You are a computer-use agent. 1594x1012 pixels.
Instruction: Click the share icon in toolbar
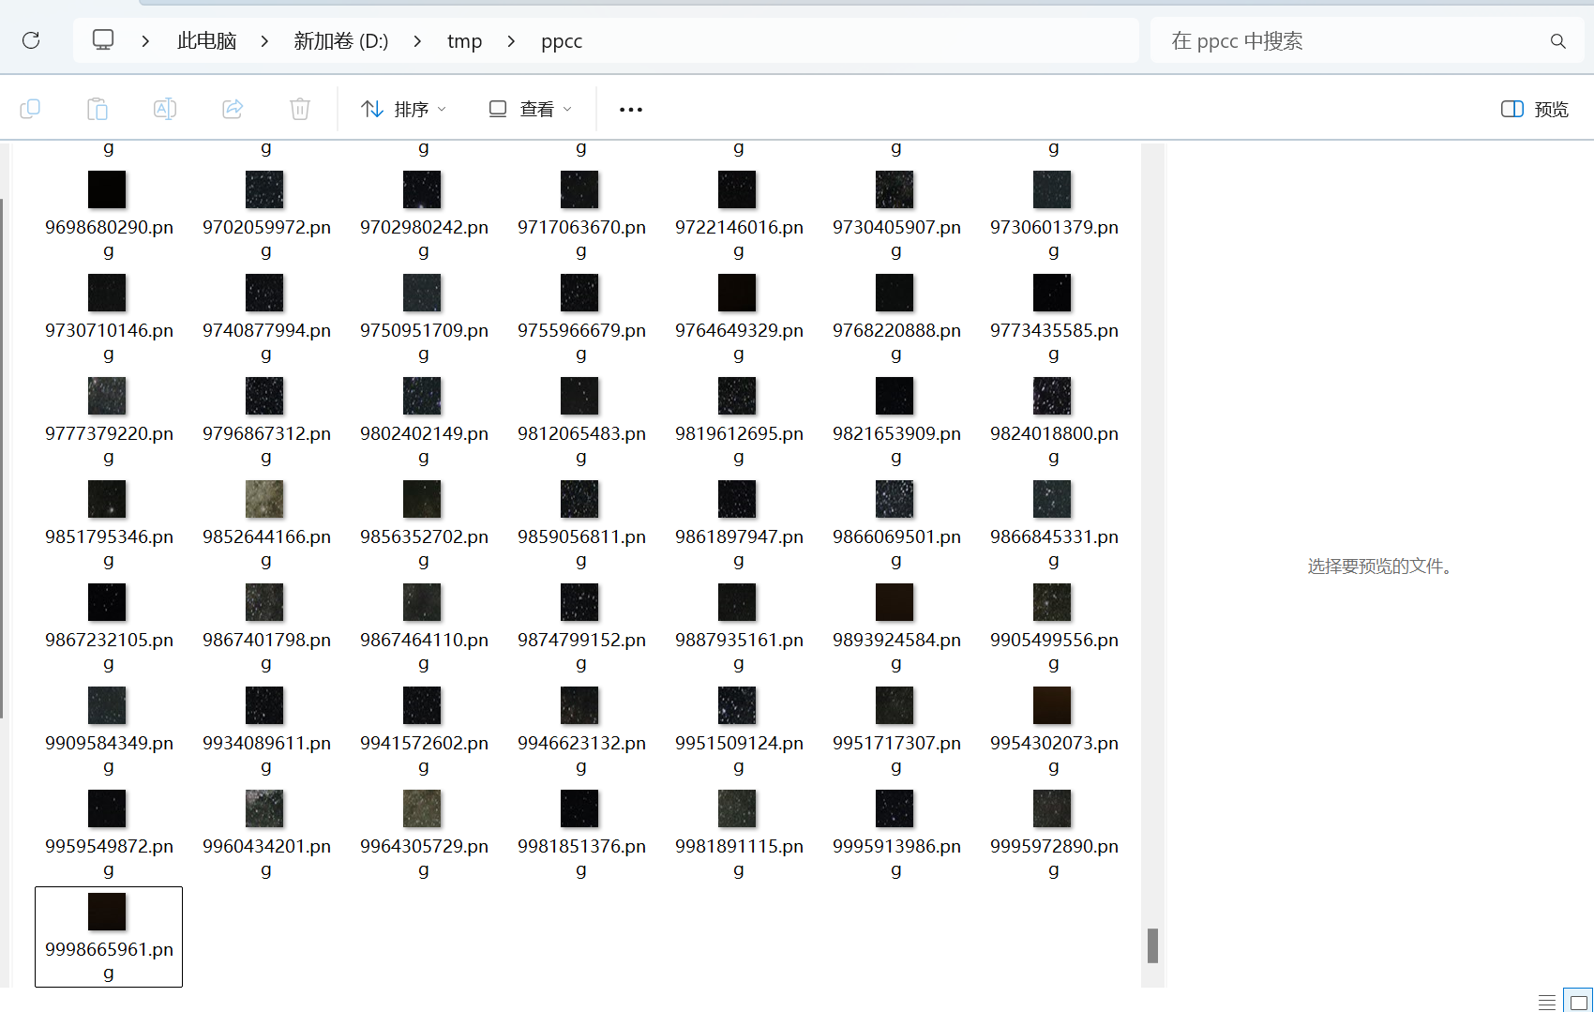click(x=233, y=109)
